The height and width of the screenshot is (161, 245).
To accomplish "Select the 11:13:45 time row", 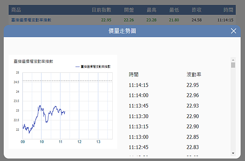I will click(138, 106).
